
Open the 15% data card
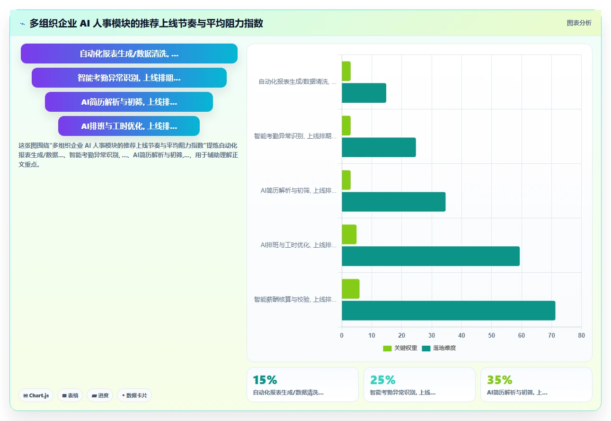point(302,385)
